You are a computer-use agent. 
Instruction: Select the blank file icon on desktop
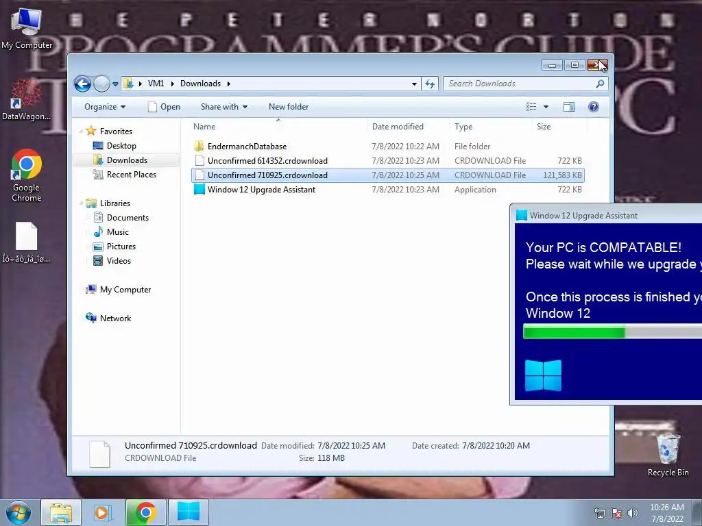click(x=27, y=242)
